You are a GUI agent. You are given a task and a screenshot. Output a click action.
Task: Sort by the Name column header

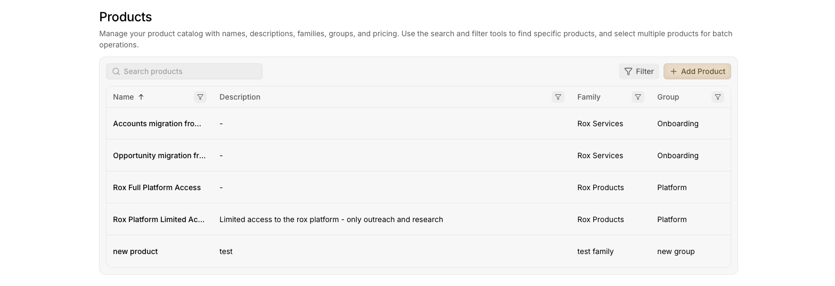(x=124, y=97)
